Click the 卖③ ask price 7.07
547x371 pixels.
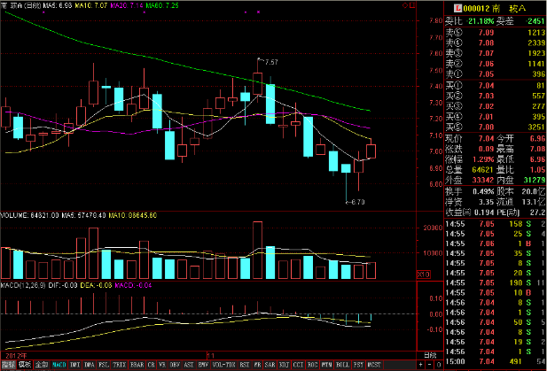(486, 53)
